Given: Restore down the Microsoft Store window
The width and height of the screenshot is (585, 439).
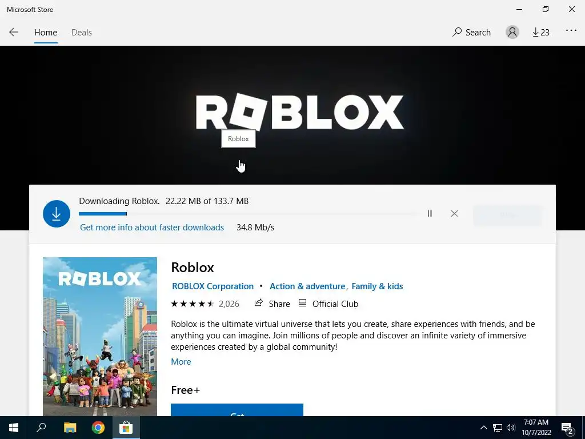Looking at the screenshot, I should tap(546, 9).
